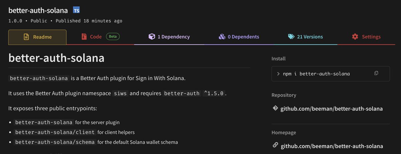The width and height of the screenshot is (401, 154).
Task: Open the 21 Versions tab
Action: 305,37
